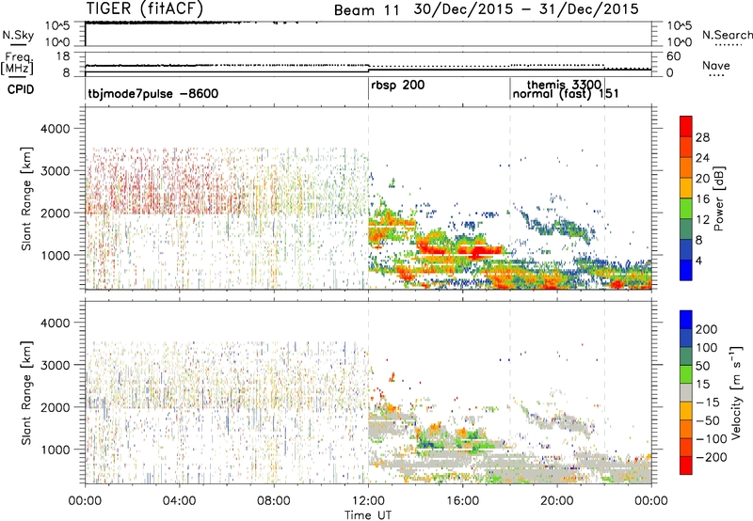This screenshot has width=753, height=521.
Task: Select the tbjmode7pulse -8600 mode label
Action: click(153, 93)
